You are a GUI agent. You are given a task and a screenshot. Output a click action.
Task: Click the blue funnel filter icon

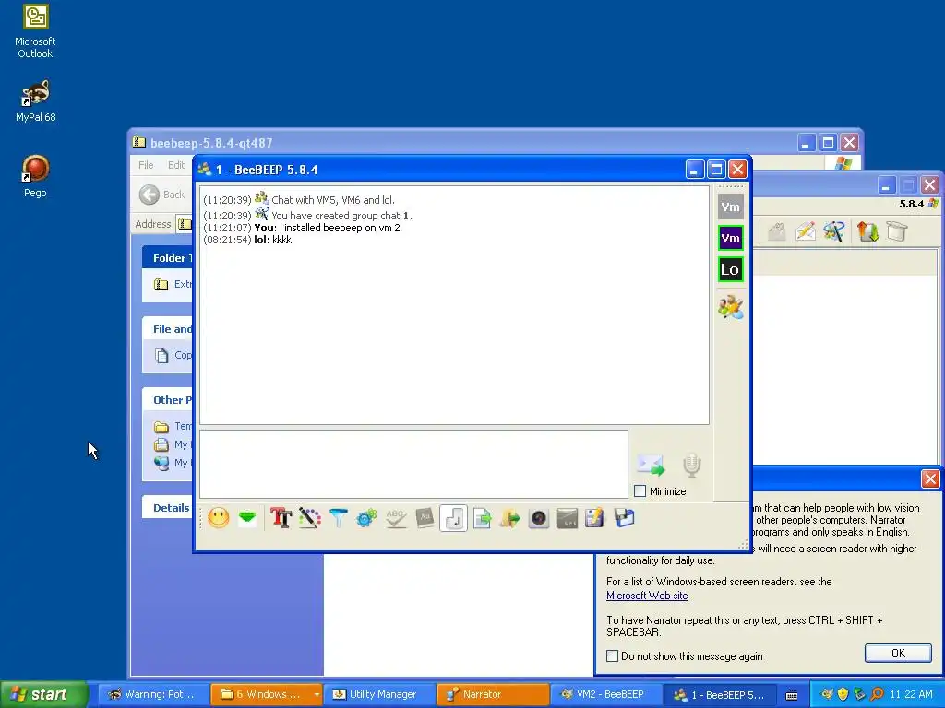339,518
